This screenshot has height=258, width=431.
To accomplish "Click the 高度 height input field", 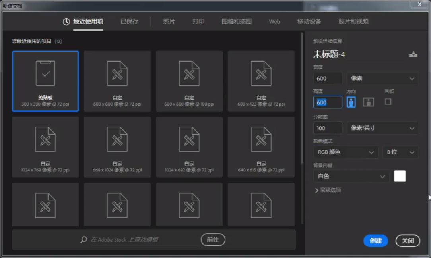I will (x=327, y=102).
